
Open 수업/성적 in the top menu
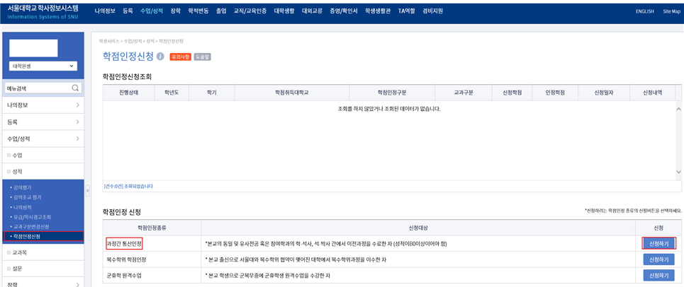[x=151, y=11]
